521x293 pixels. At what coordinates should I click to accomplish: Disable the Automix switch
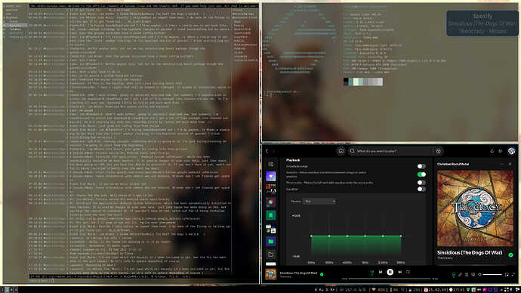(x=421, y=174)
